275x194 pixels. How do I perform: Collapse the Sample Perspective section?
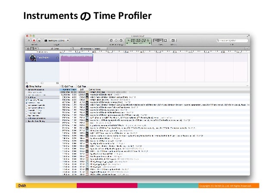(x=26, y=89)
